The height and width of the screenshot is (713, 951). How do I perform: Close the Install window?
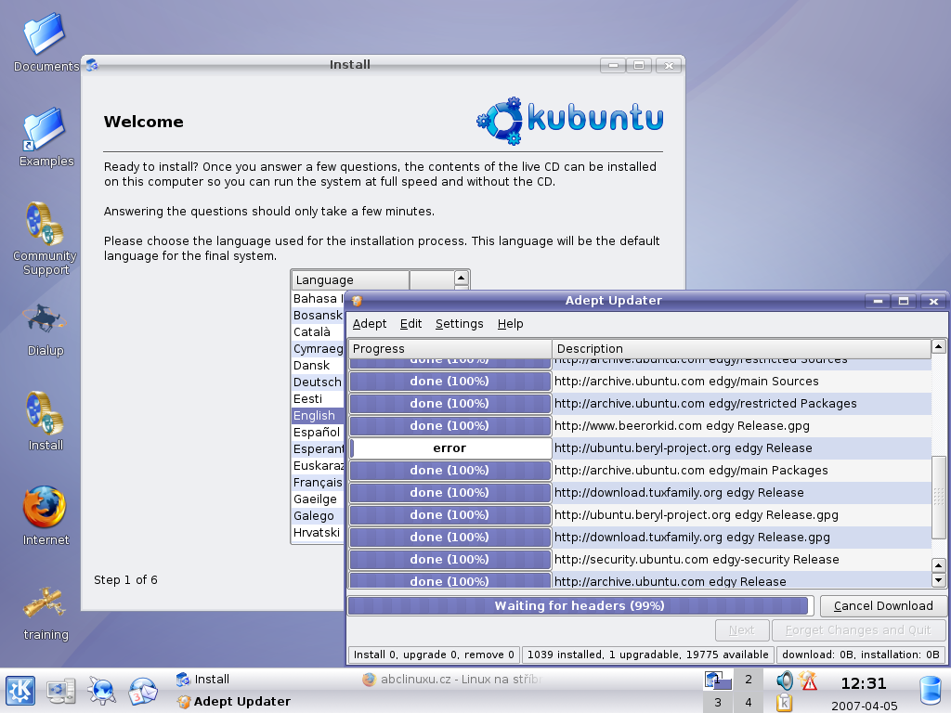pos(669,65)
